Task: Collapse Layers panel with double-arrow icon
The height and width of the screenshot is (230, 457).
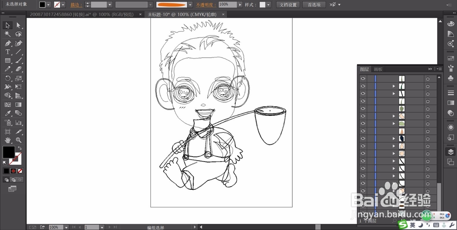Action: click(430, 69)
